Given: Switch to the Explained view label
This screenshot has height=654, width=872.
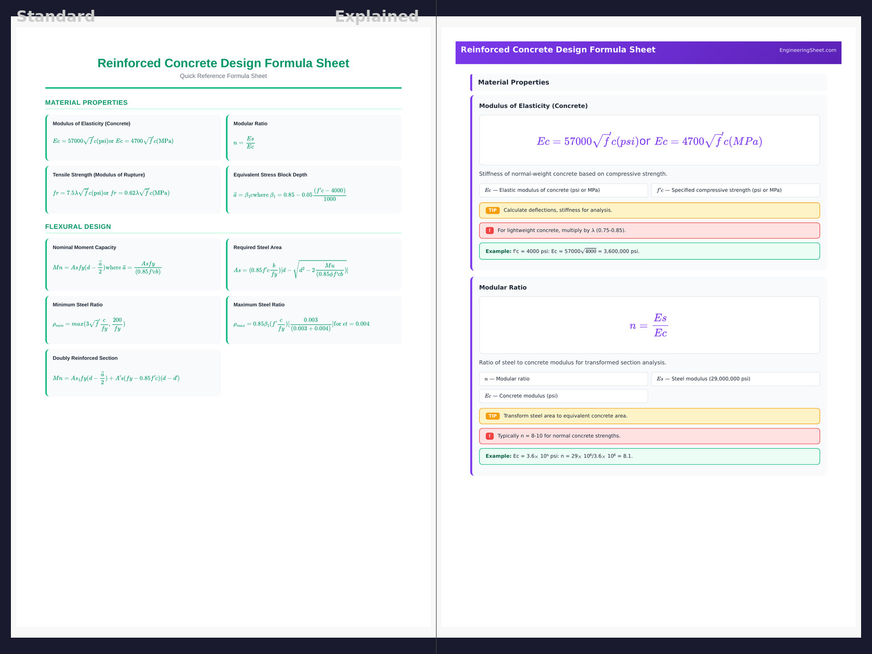Looking at the screenshot, I should [x=377, y=16].
